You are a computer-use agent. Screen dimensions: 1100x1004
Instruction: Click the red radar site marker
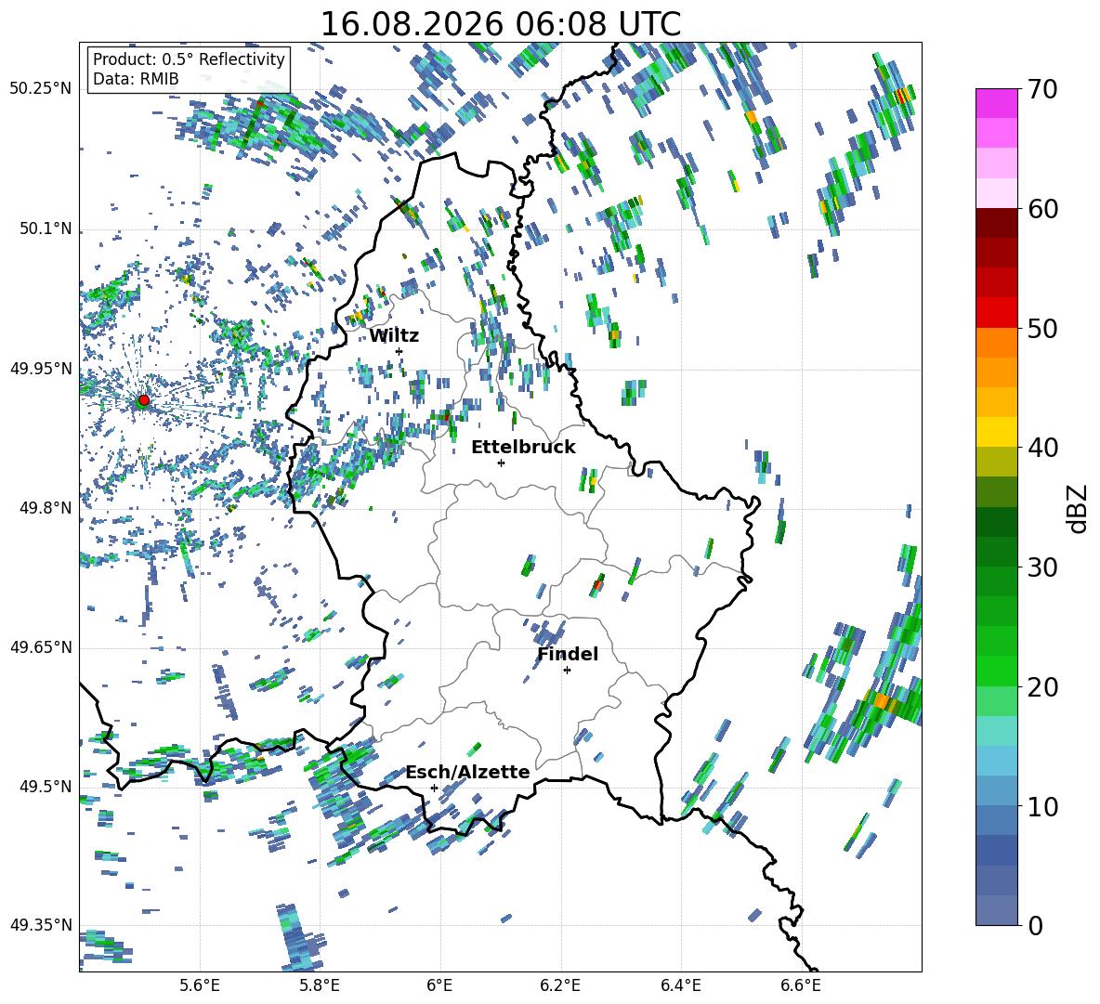tap(144, 399)
